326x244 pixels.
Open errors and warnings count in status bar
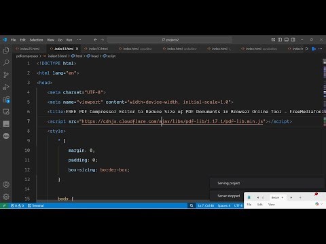coord(17,205)
